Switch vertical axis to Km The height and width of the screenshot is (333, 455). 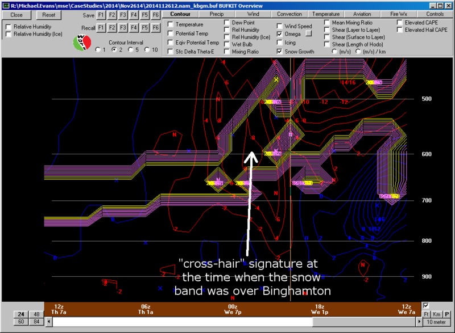pyautogui.click(x=436, y=314)
